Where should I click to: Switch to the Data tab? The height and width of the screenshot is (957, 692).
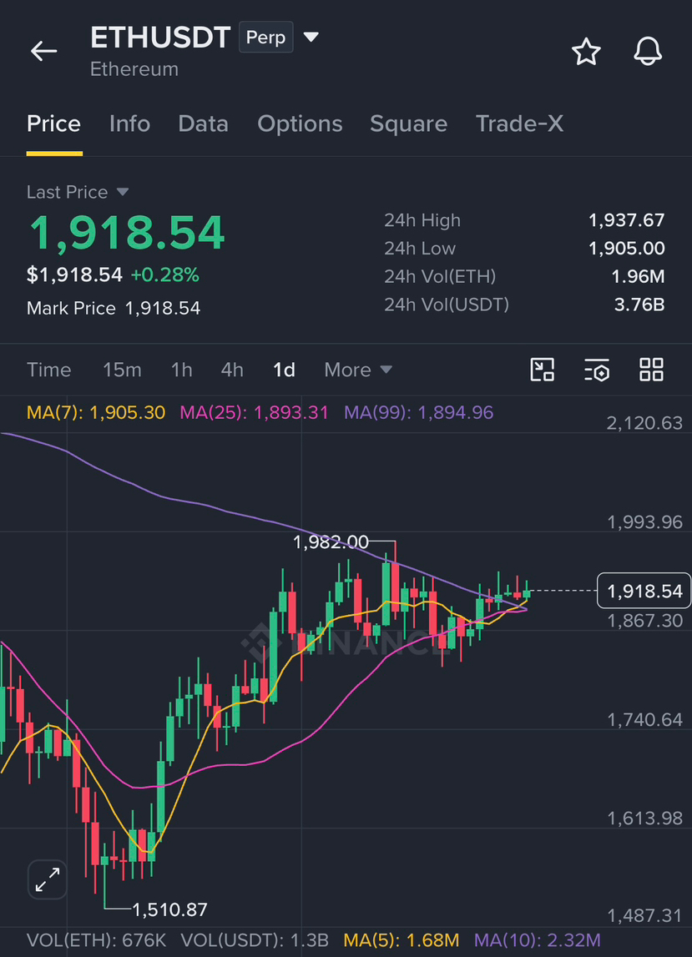coord(204,123)
